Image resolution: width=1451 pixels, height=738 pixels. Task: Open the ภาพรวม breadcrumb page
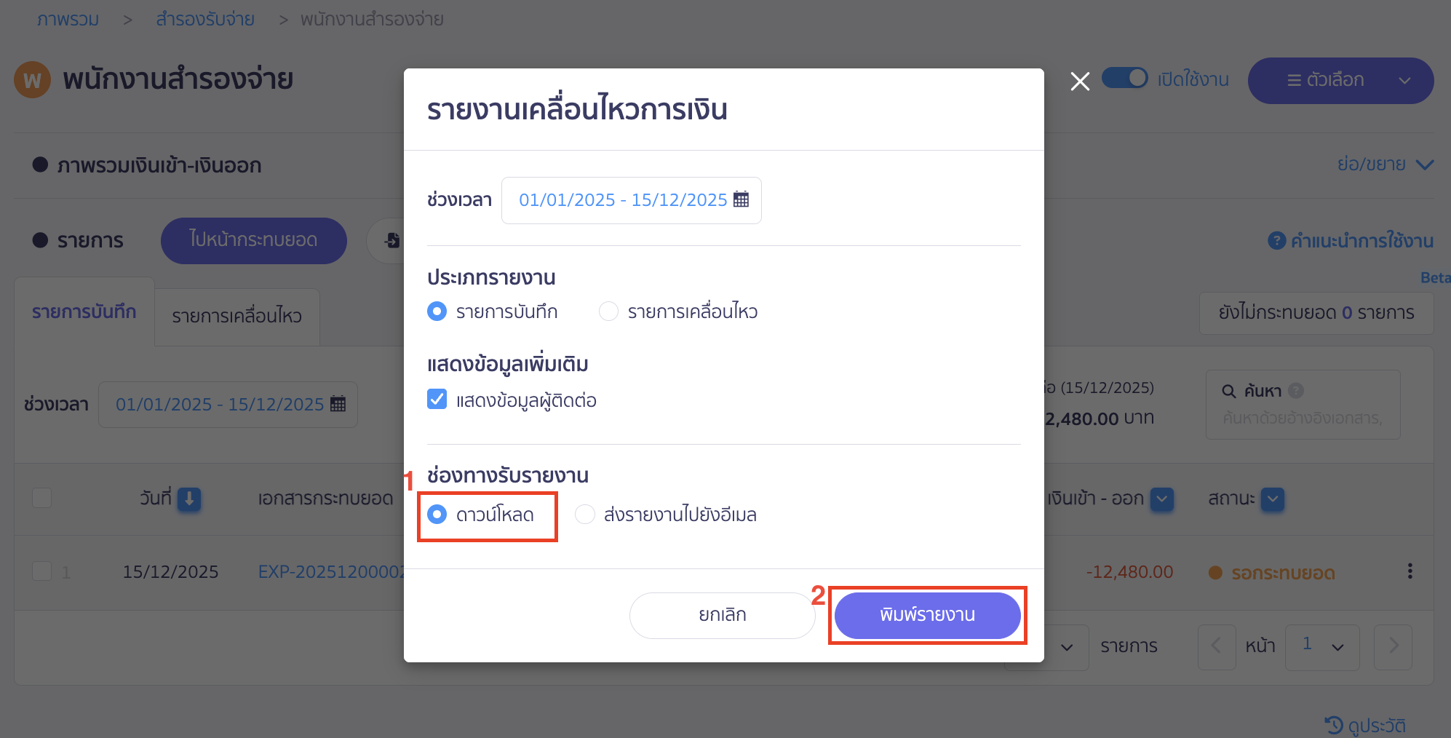pyautogui.click(x=68, y=19)
